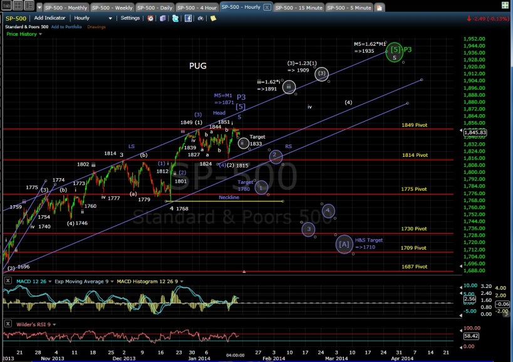Click the red triangle marker on 1687 line
The height and width of the screenshot is (362, 513).
point(244,272)
